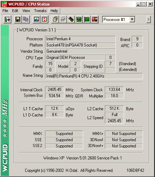Click the 3DNow! 'Not Supported' field
The height and width of the screenshot is (177, 155).
point(124,140)
